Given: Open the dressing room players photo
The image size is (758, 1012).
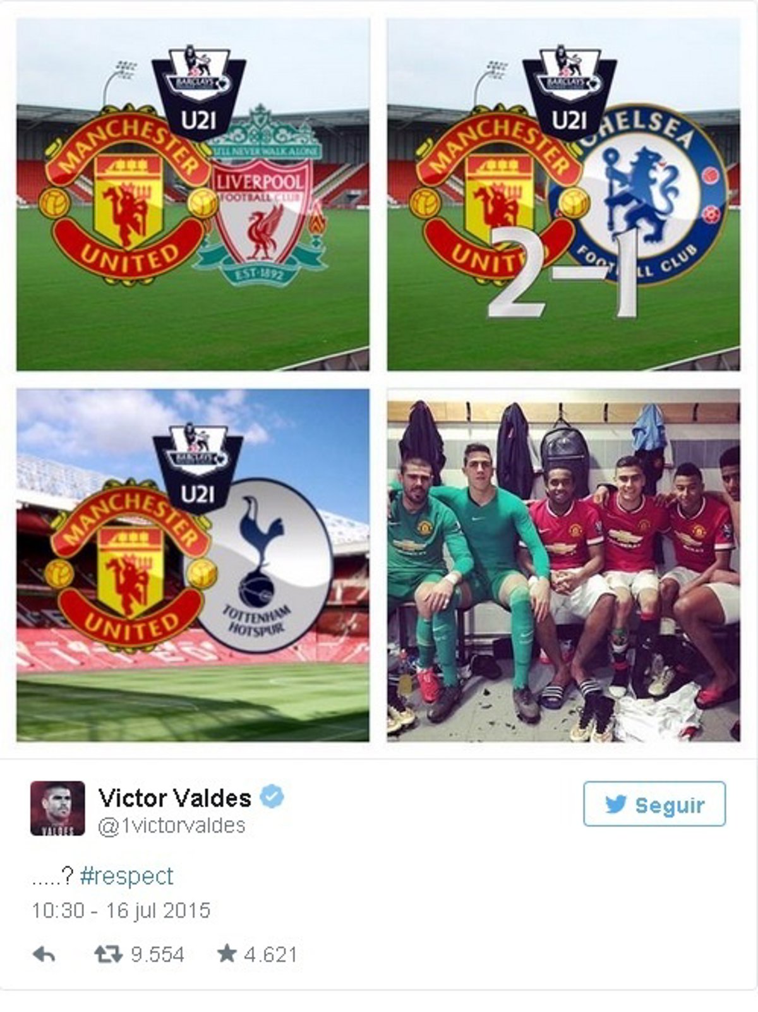Looking at the screenshot, I should [x=563, y=565].
